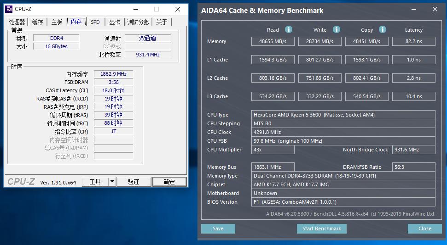Minimize the CPU-Z window

[136, 9]
